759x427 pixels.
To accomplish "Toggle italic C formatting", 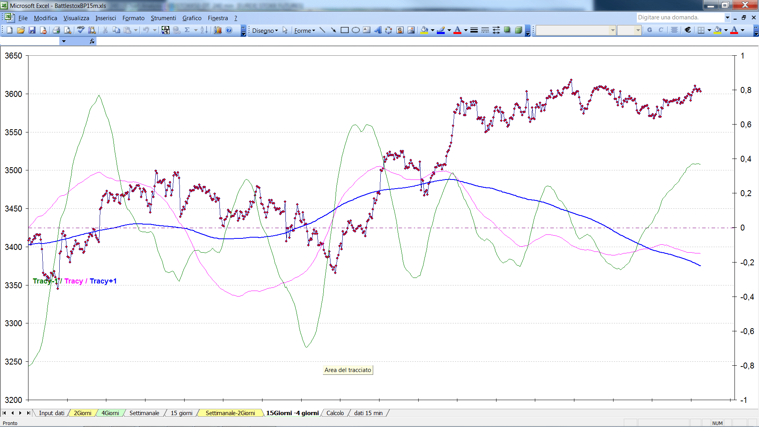I will [661, 30].
